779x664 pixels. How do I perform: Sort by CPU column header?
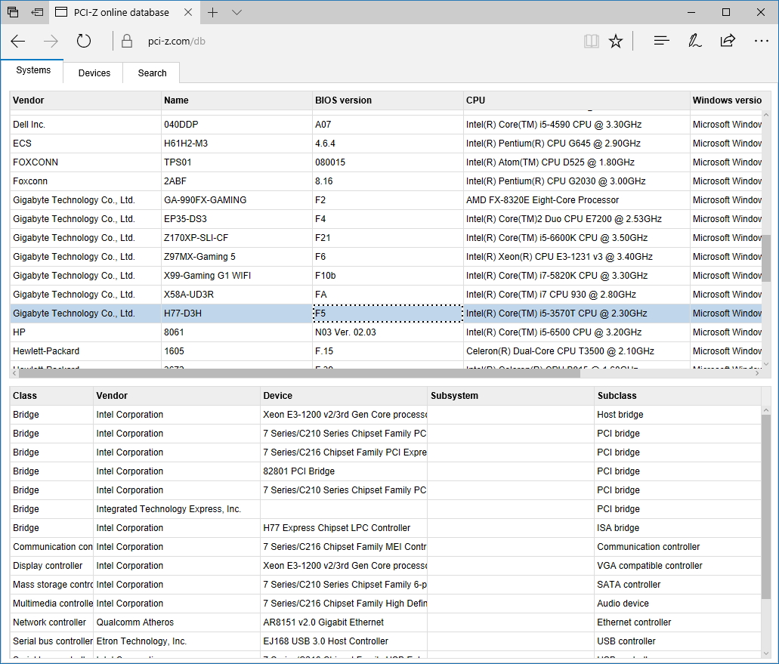click(x=476, y=100)
